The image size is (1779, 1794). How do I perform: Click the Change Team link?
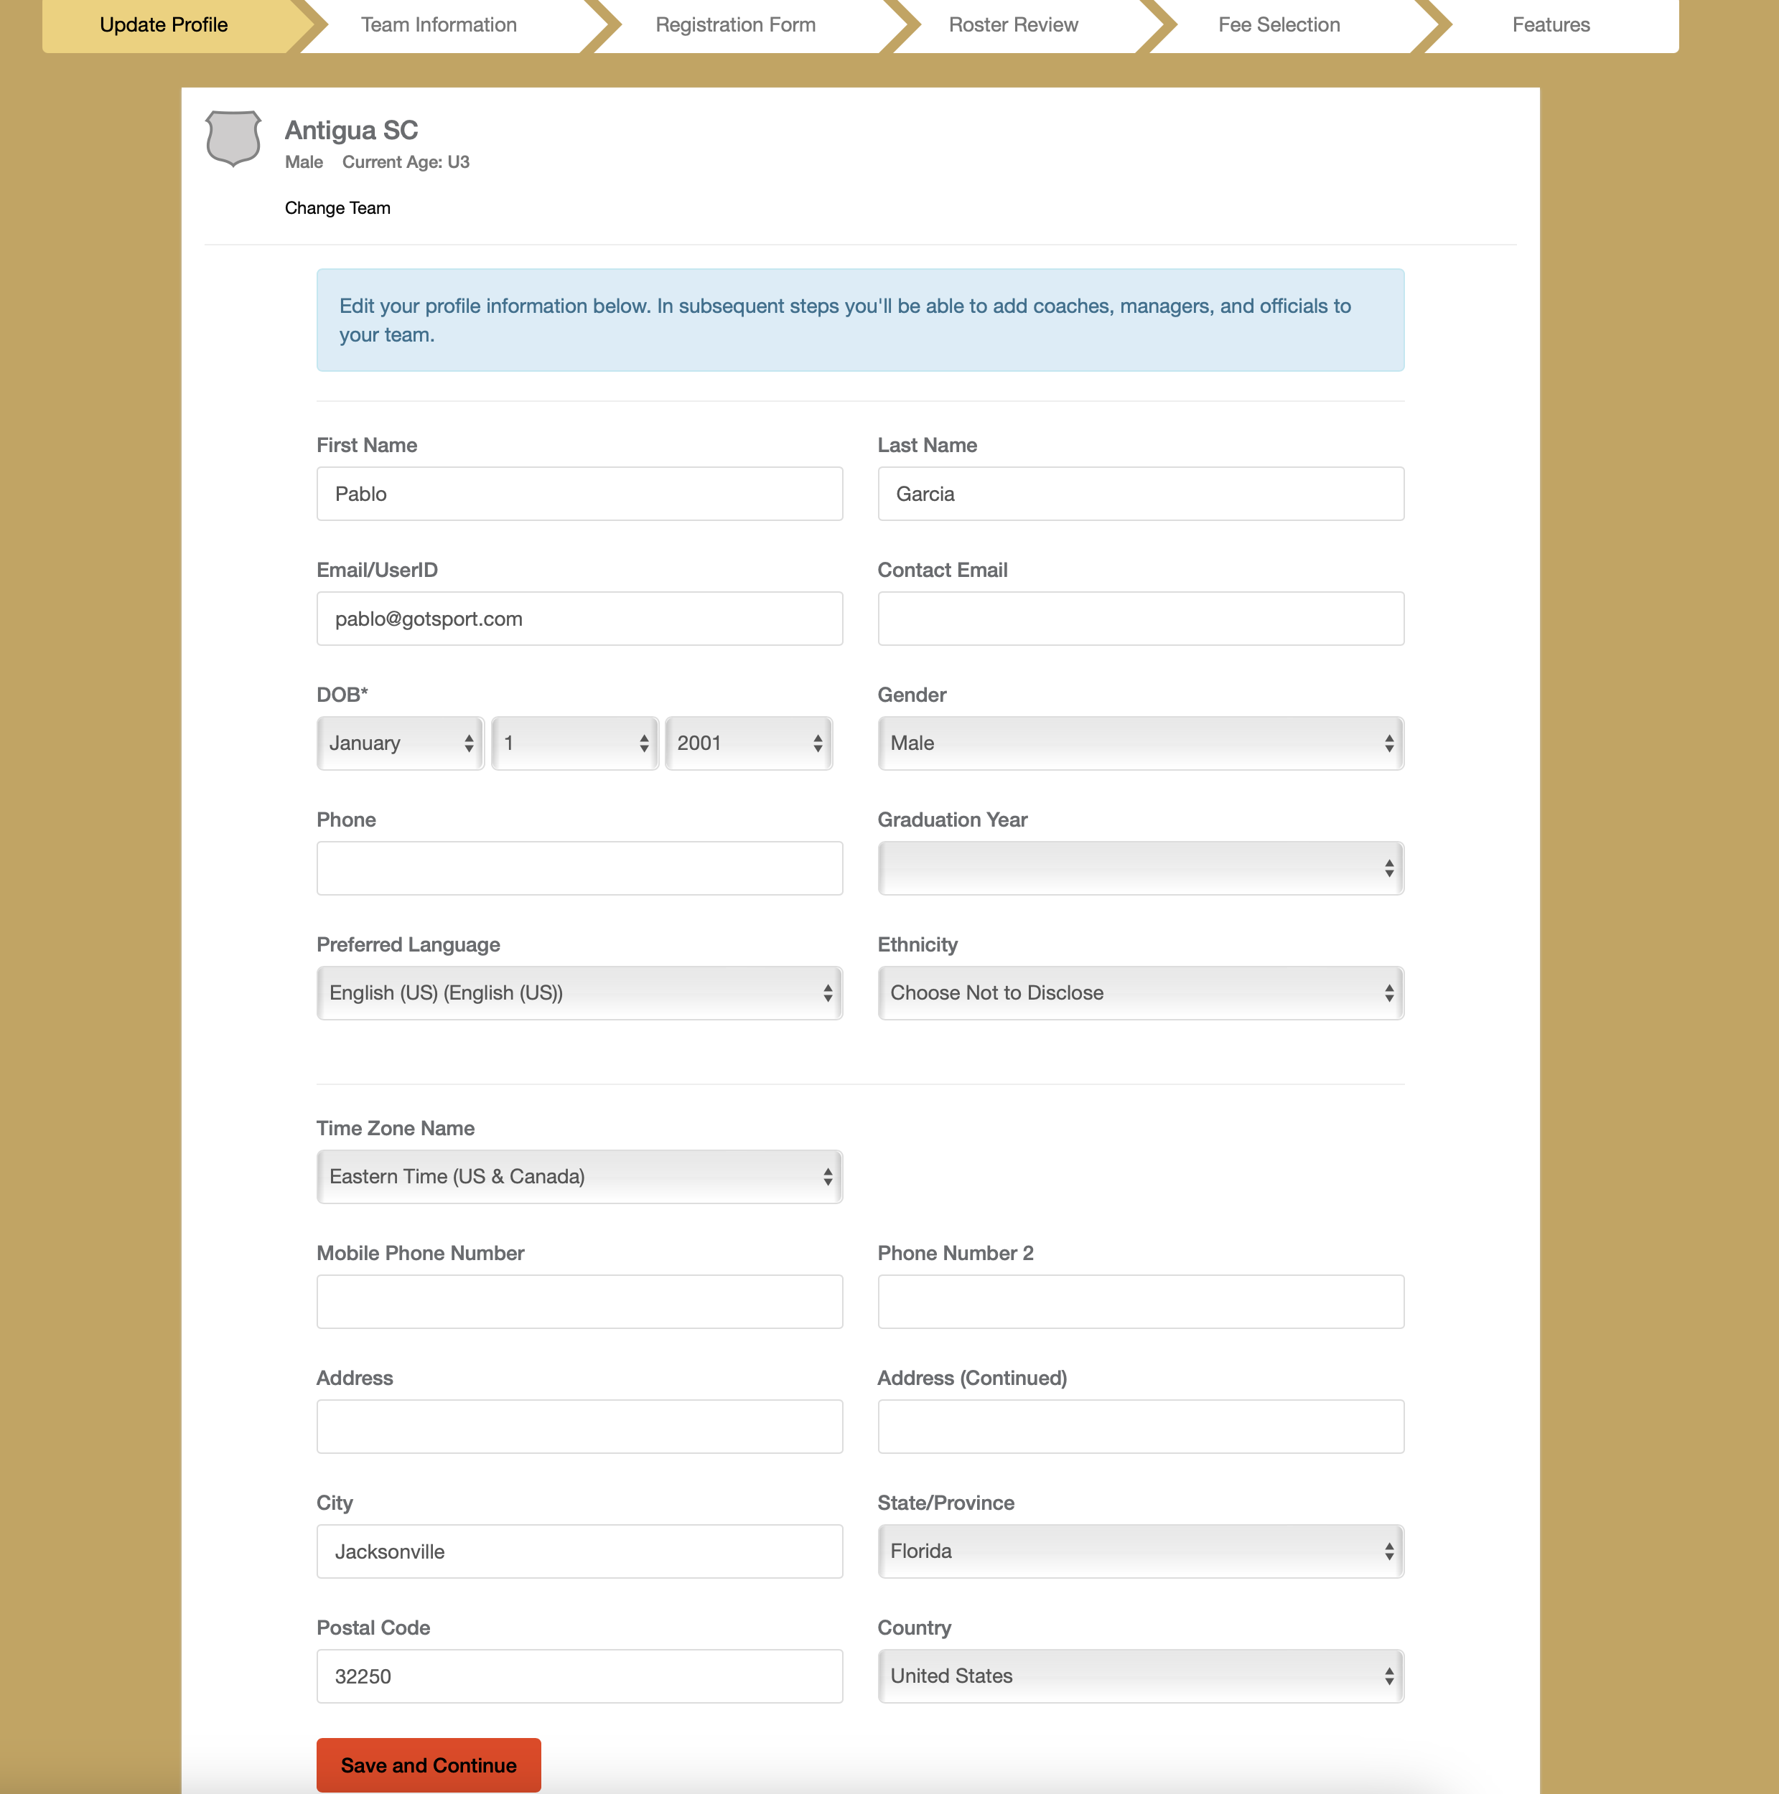click(x=337, y=208)
